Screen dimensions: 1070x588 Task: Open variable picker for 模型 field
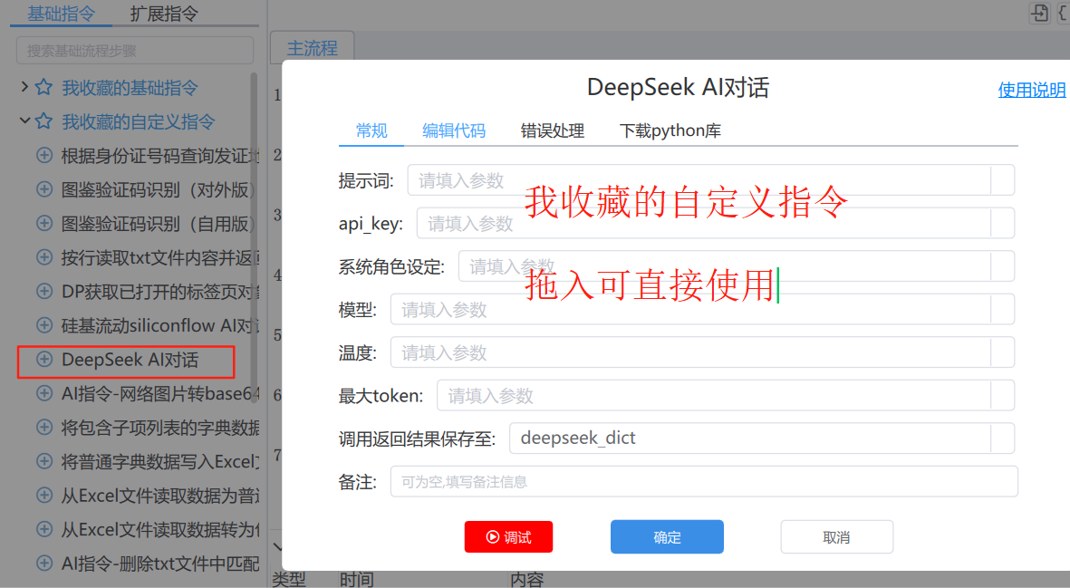[x=1002, y=310]
